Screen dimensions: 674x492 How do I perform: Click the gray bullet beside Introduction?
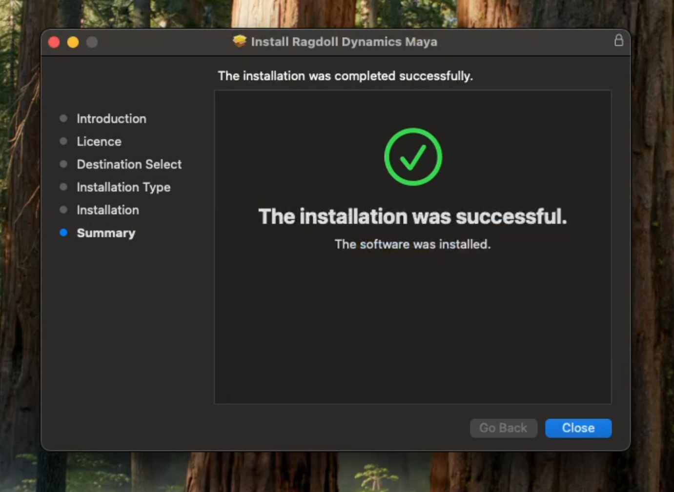(x=63, y=118)
